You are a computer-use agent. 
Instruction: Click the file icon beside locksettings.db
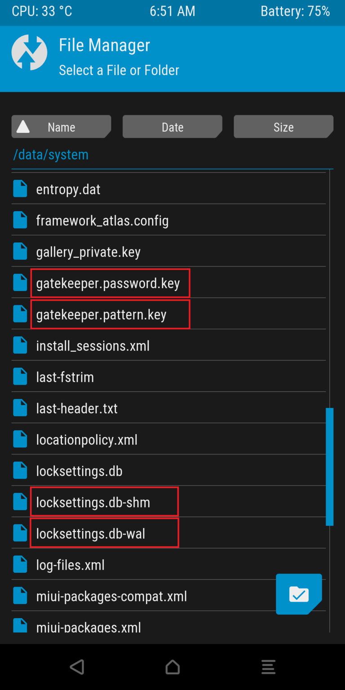point(20,471)
